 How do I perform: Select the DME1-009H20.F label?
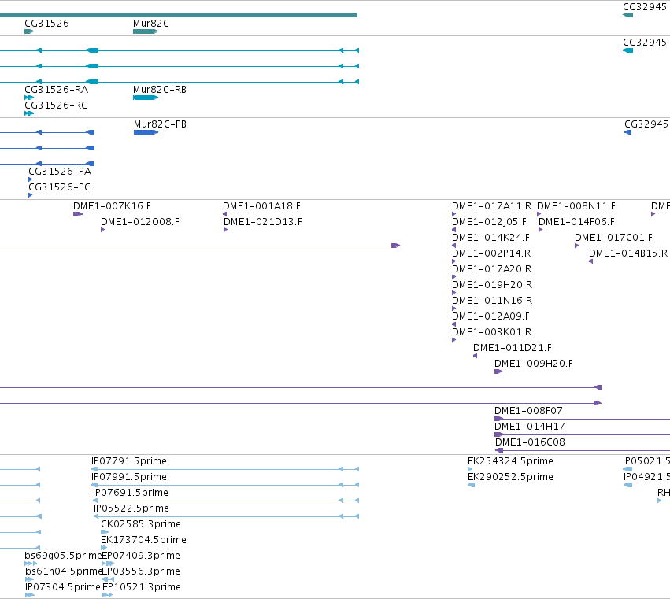coord(534,364)
